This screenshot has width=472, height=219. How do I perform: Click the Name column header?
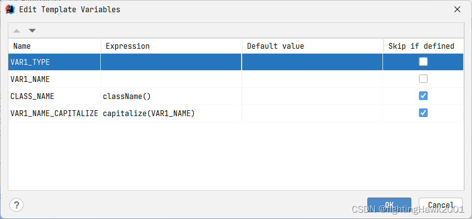(55, 46)
